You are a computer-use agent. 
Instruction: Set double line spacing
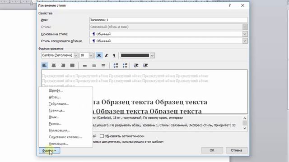click(103, 65)
